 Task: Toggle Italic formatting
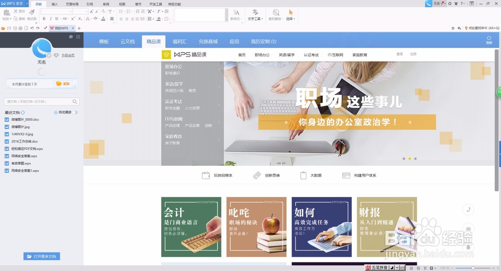click(51, 19)
